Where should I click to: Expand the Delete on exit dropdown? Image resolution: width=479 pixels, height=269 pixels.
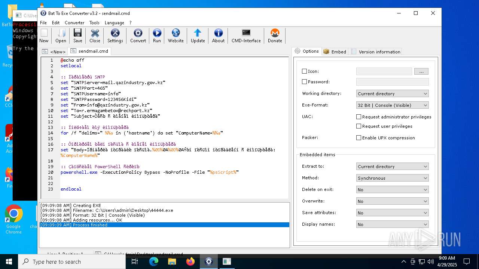tap(392, 190)
